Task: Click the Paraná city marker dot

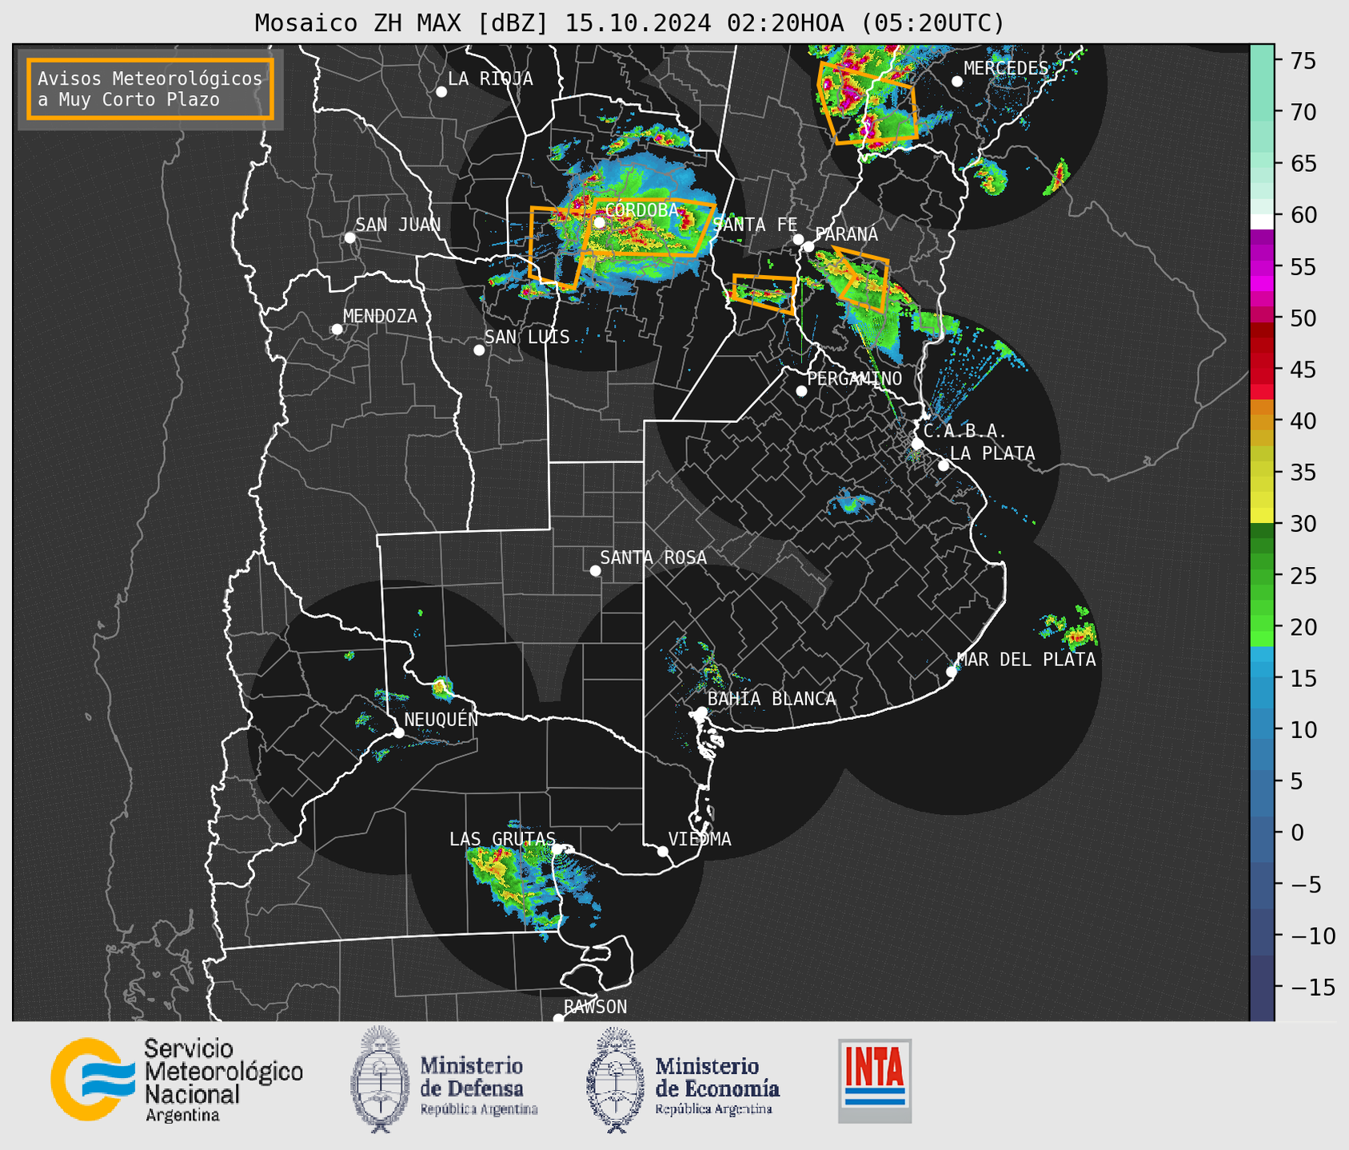Action: coord(808,246)
